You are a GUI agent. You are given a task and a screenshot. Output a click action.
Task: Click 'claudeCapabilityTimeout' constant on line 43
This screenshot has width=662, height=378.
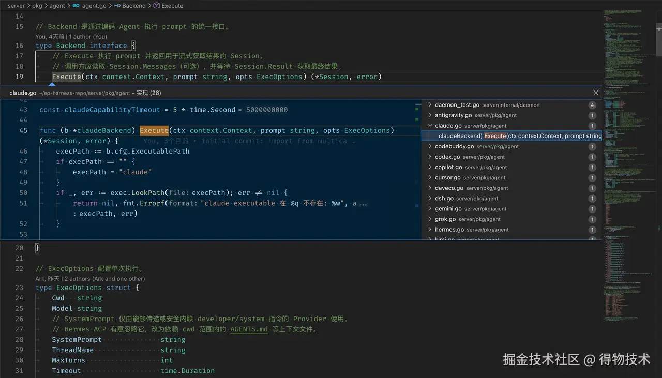pyautogui.click(x=112, y=110)
